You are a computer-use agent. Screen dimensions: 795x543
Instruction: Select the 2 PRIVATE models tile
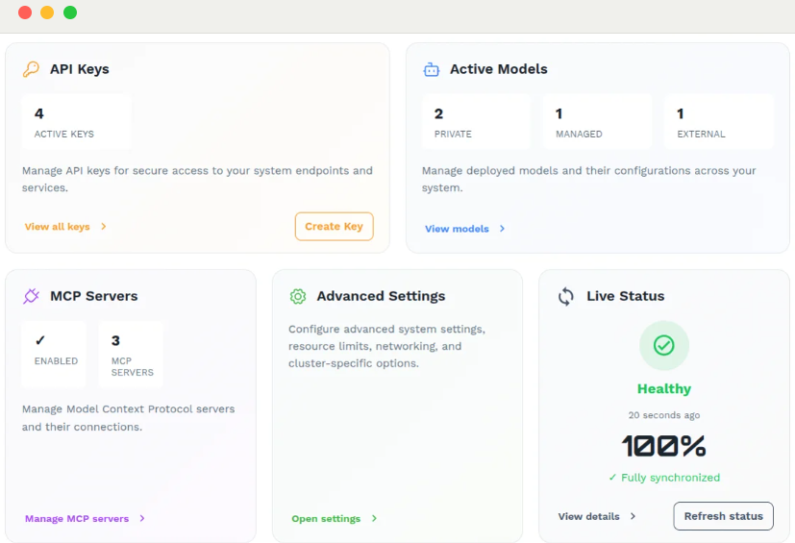pyautogui.click(x=476, y=122)
